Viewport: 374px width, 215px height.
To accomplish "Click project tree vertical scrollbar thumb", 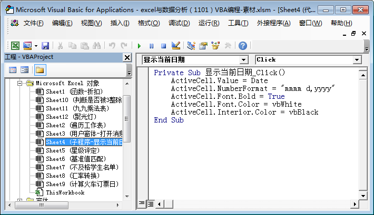I will click(126, 119).
